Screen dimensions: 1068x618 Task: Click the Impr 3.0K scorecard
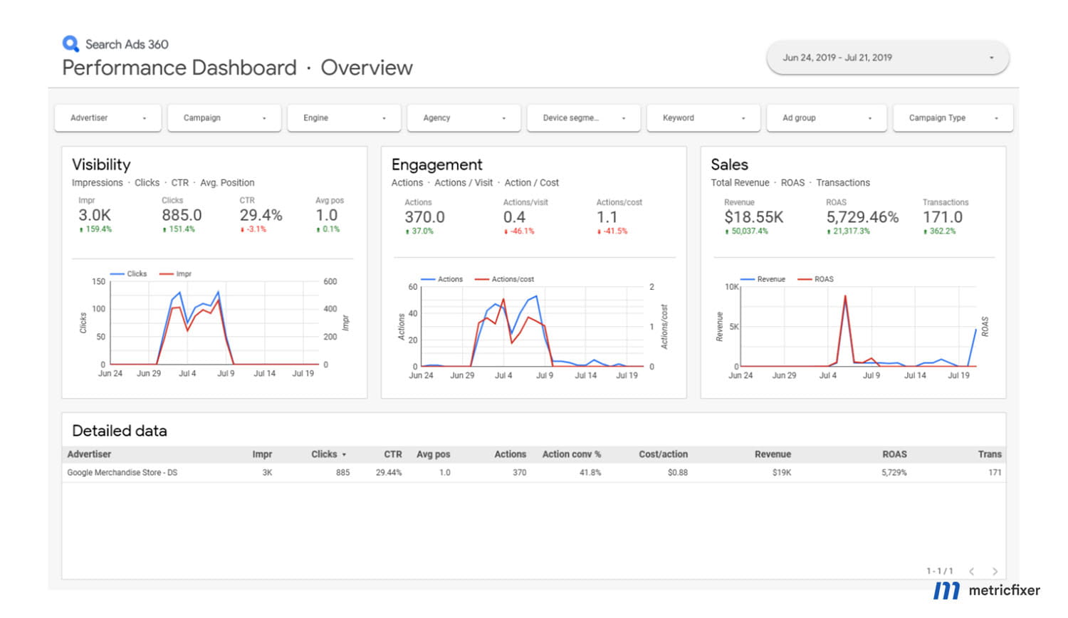96,215
